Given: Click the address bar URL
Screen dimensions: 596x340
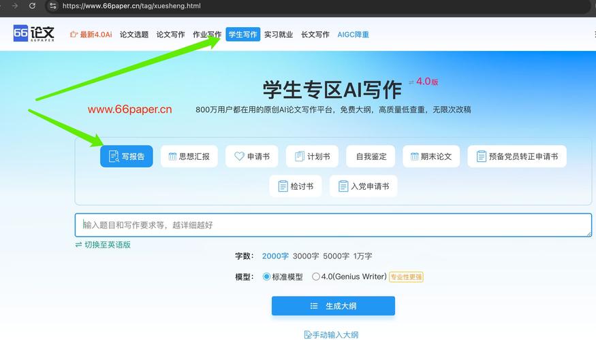Looking at the screenshot, I should click(131, 5).
